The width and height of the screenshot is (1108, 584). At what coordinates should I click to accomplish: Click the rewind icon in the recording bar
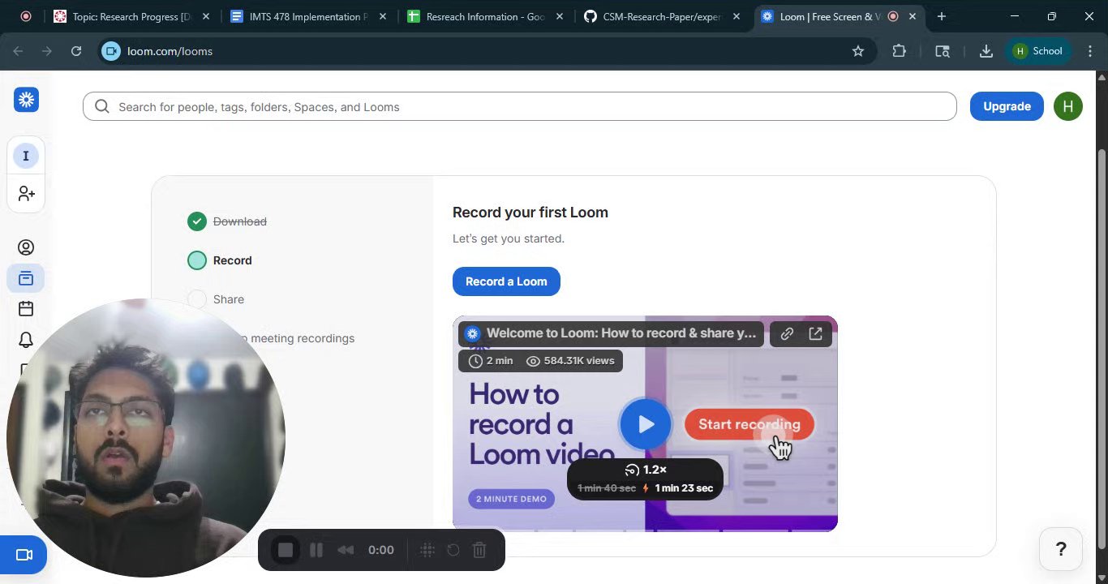346,550
